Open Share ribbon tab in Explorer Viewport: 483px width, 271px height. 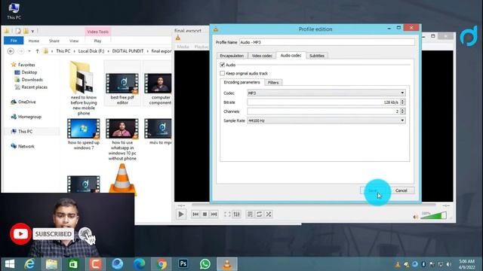click(x=54, y=41)
